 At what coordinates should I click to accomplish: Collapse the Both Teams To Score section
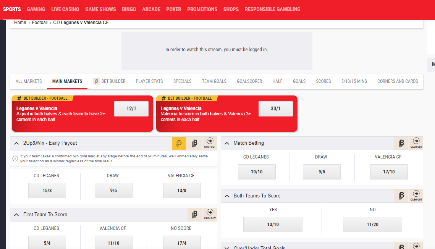coord(228,196)
